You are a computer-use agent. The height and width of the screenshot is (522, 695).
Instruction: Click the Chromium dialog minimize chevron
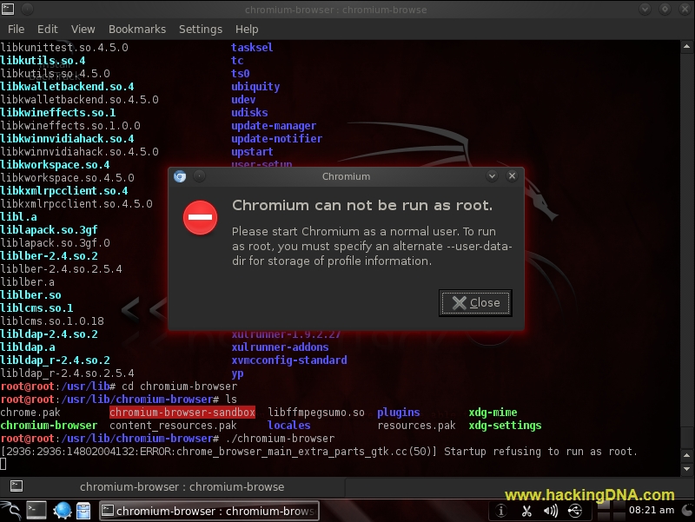coord(492,176)
